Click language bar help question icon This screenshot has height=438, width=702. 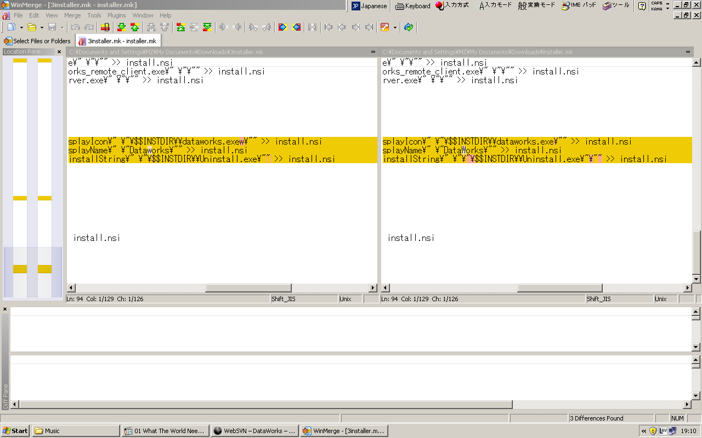point(642,6)
